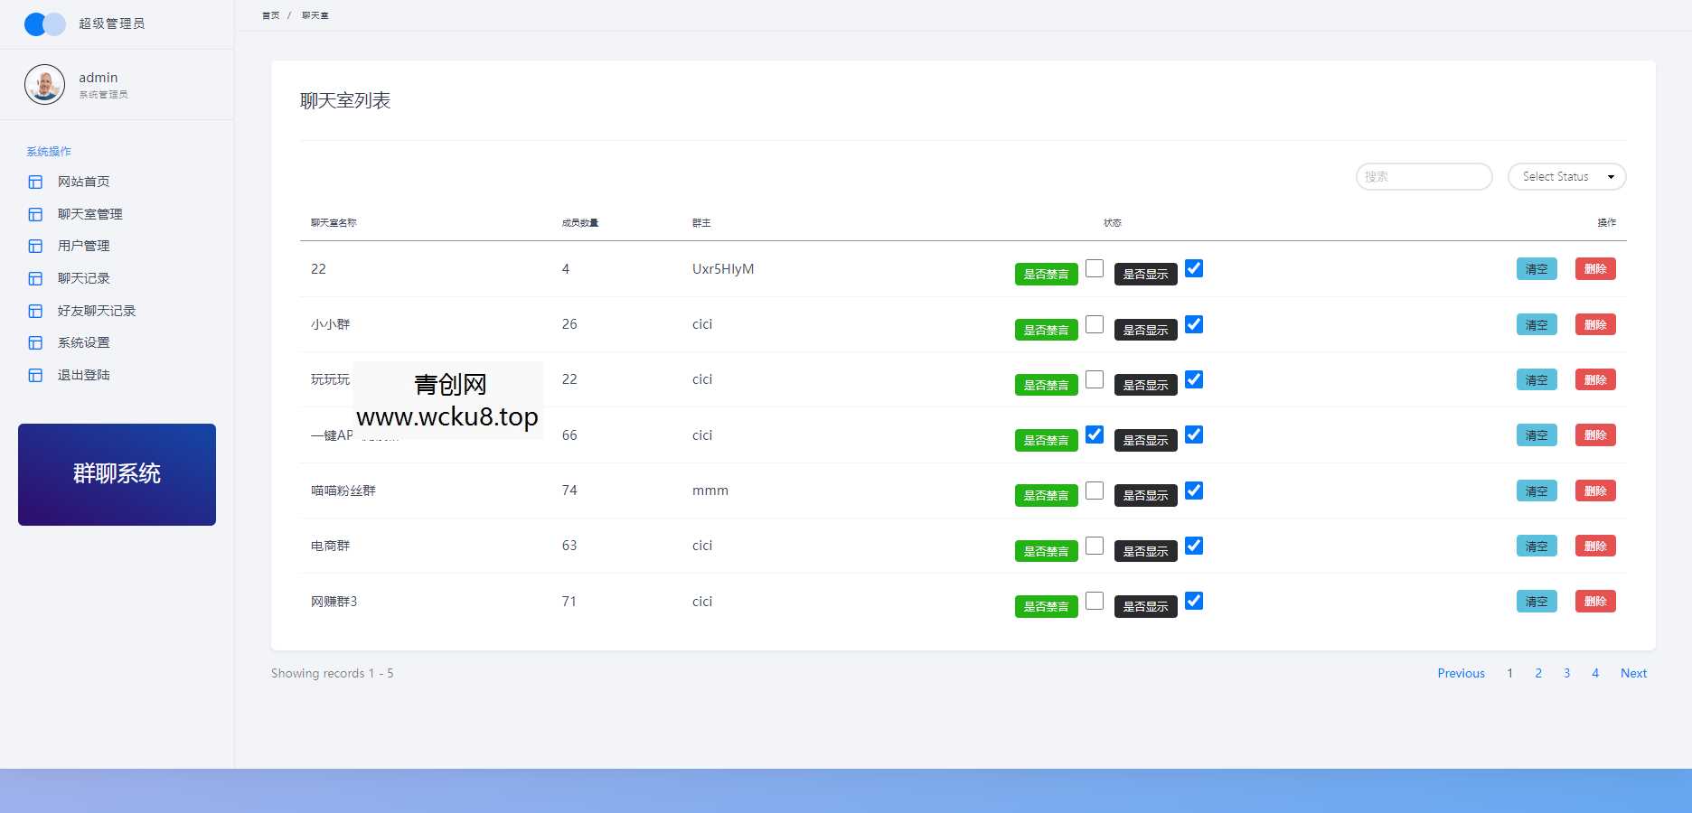The image size is (1692, 813).
Task: Click 首页 in the breadcrumb
Action: pyautogui.click(x=270, y=15)
